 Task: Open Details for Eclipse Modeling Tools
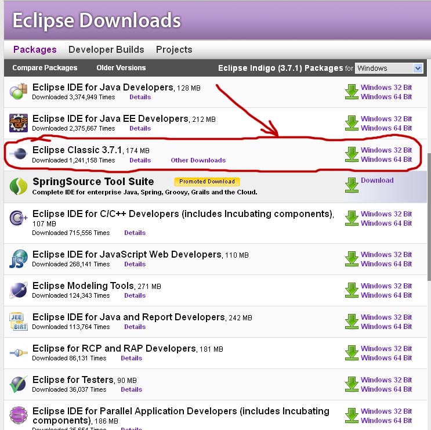tap(135, 295)
